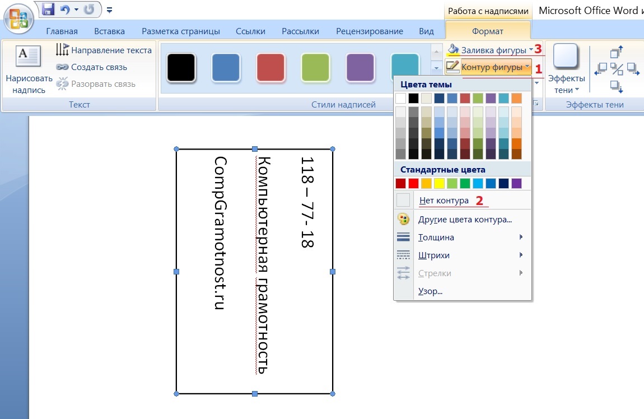This screenshot has height=419, width=644.
Task: Nudge shadow up
Action: click(x=617, y=52)
